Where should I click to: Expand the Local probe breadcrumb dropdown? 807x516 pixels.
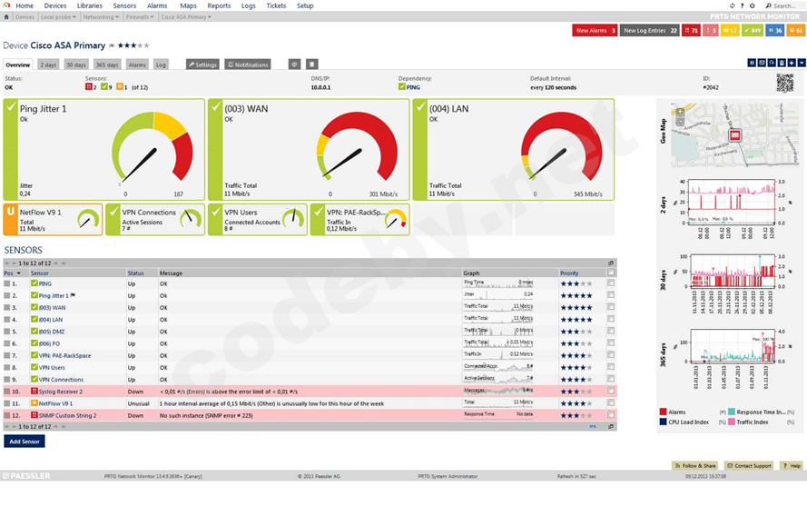[x=74, y=17]
